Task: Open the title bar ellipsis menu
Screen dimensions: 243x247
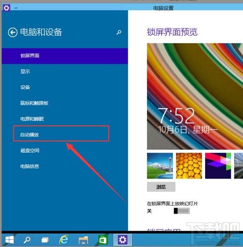Action: point(16,8)
